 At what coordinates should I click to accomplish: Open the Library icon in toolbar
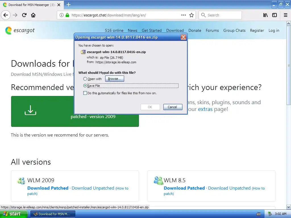tap(265, 15)
